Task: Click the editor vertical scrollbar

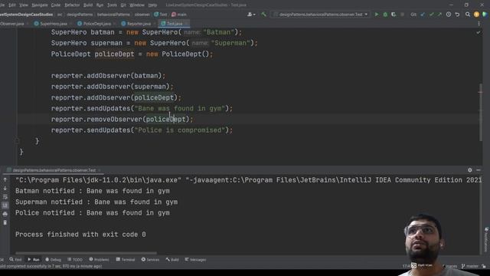Action: tap(480, 113)
